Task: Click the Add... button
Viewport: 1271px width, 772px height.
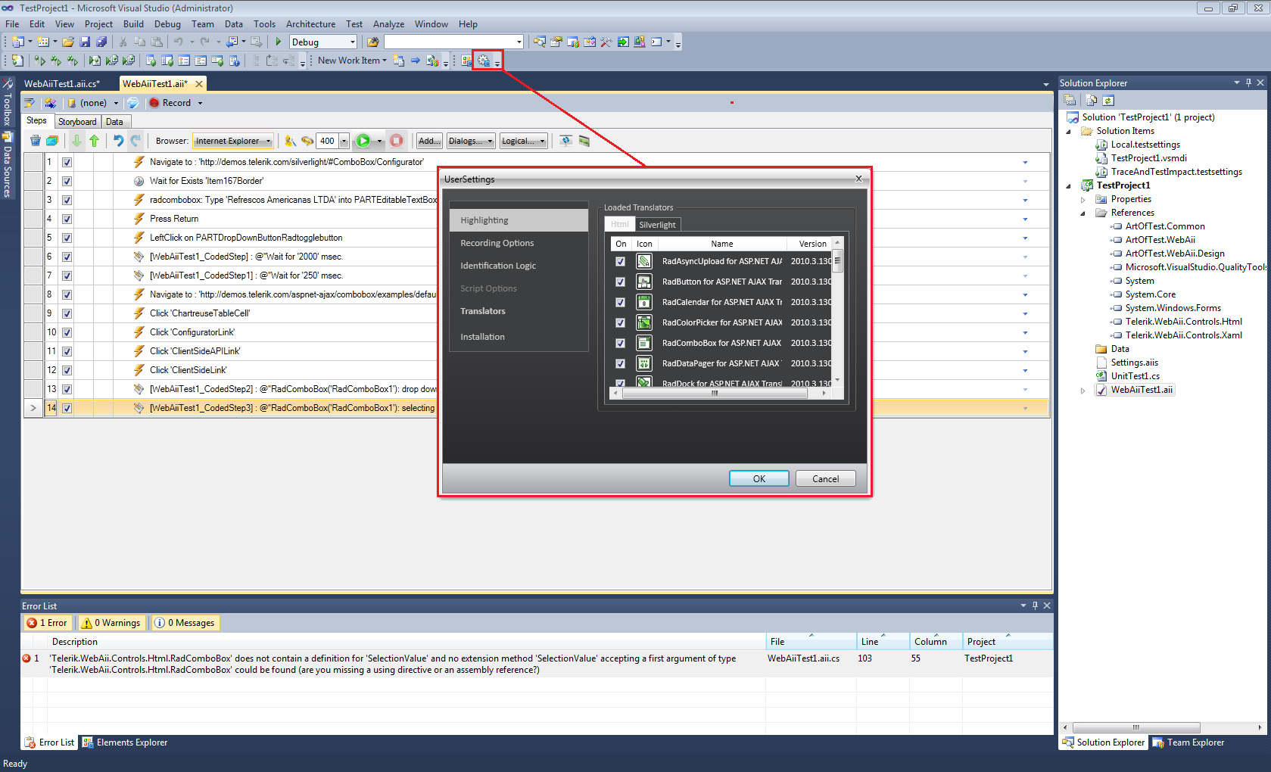Action: click(429, 141)
